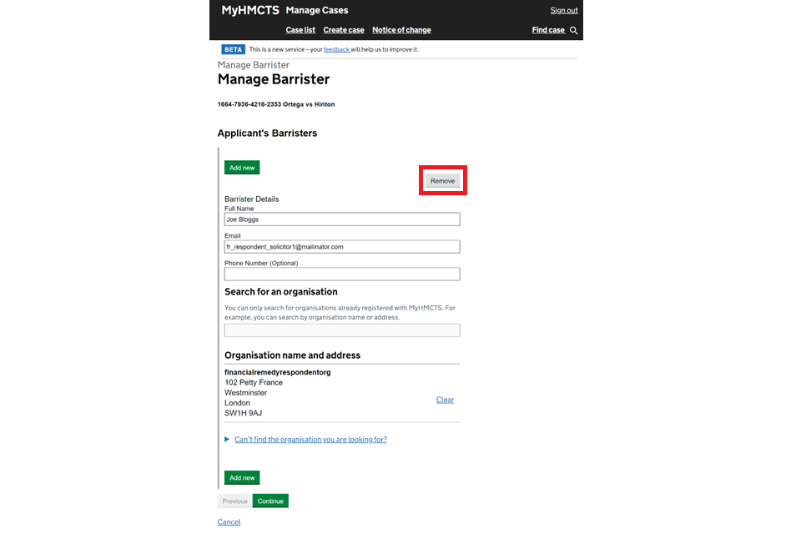Click the Find case link
Screen dimensions: 801x534
point(548,30)
